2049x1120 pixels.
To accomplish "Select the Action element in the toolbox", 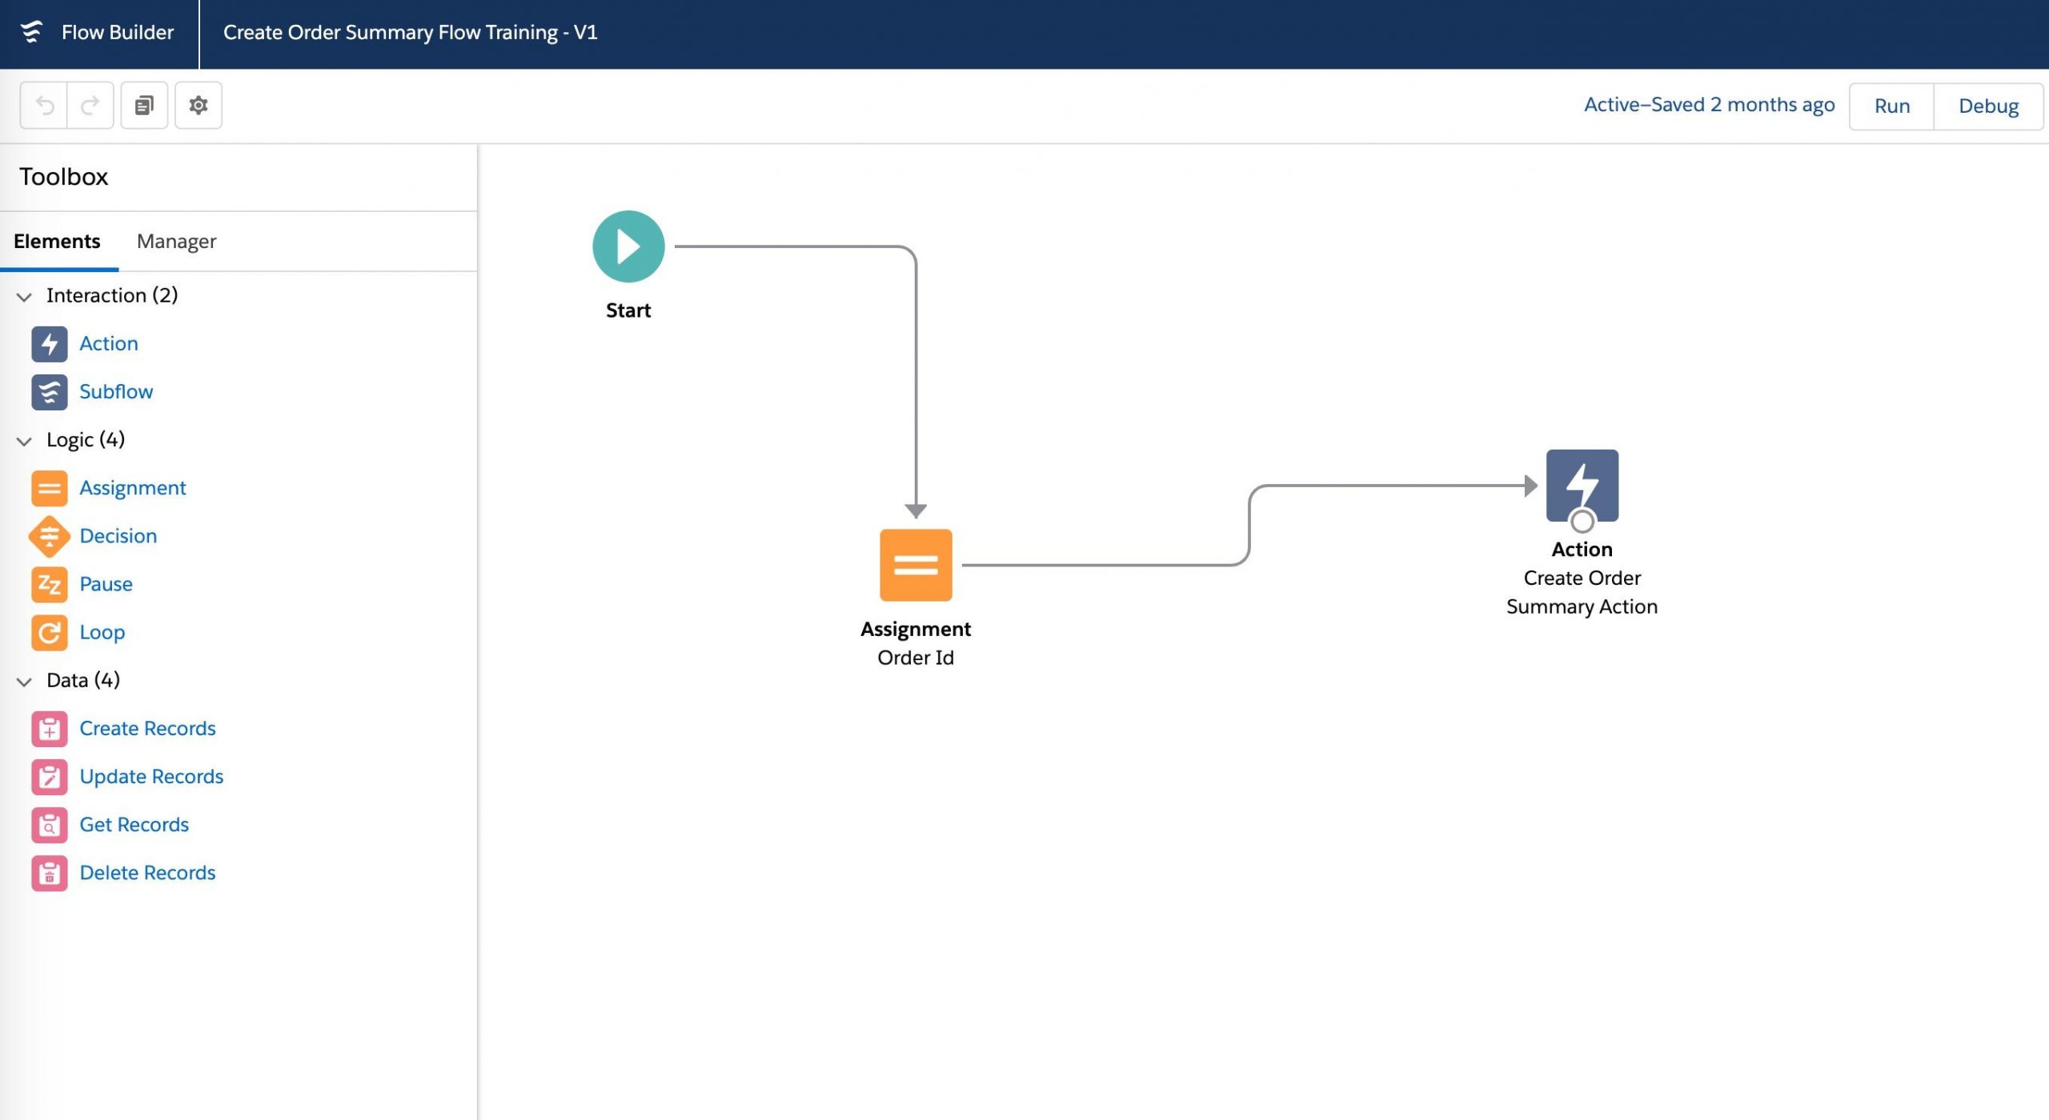I will tap(108, 343).
